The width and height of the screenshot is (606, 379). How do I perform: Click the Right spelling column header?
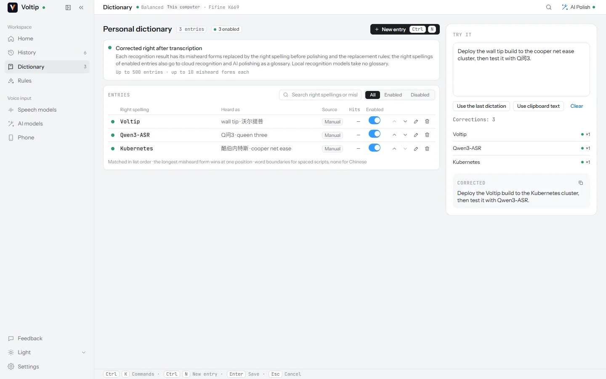tap(135, 110)
